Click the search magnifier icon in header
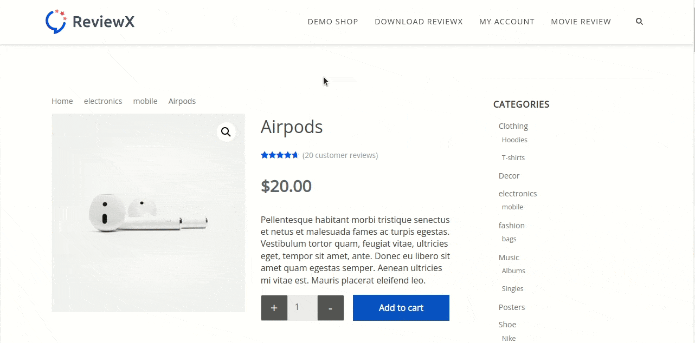This screenshot has width=695, height=343. [639, 22]
